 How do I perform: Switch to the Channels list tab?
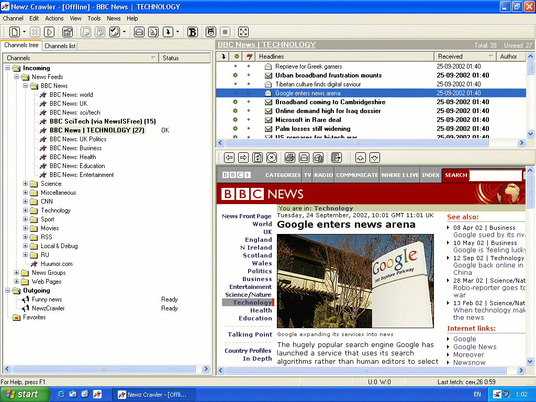(x=60, y=46)
